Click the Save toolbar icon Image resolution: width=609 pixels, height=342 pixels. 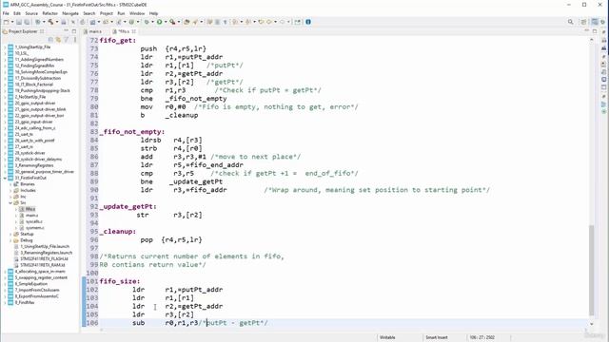pos(19,22)
